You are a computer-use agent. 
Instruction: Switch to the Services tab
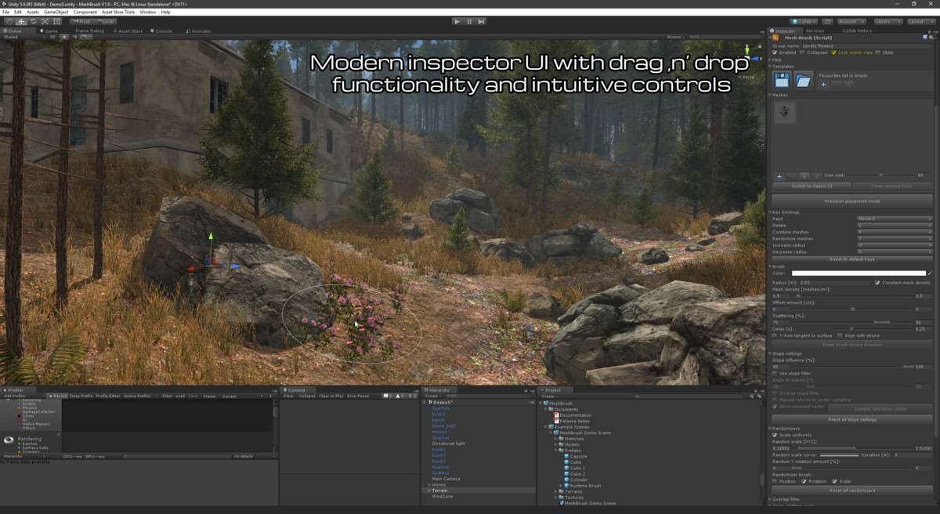[814, 31]
